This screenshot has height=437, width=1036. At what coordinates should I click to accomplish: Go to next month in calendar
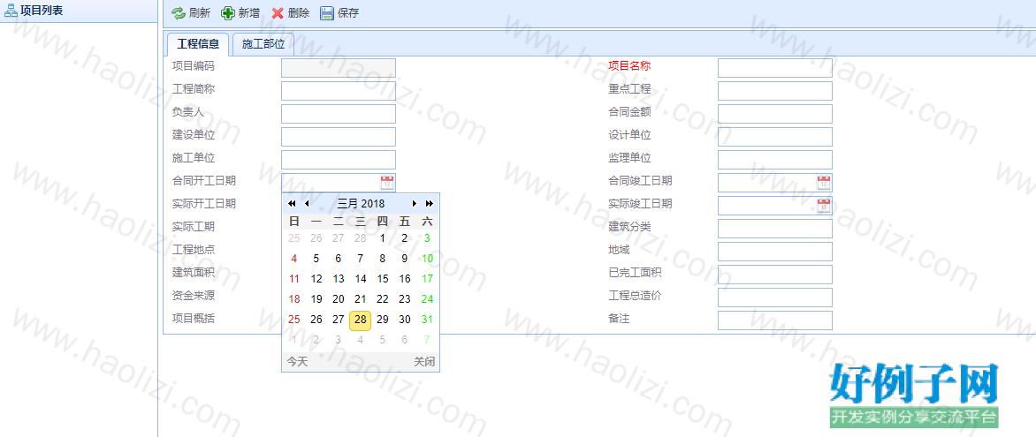click(x=415, y=204)
